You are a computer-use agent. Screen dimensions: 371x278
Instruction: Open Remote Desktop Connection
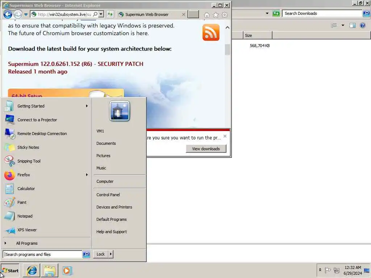click(46, 134)
